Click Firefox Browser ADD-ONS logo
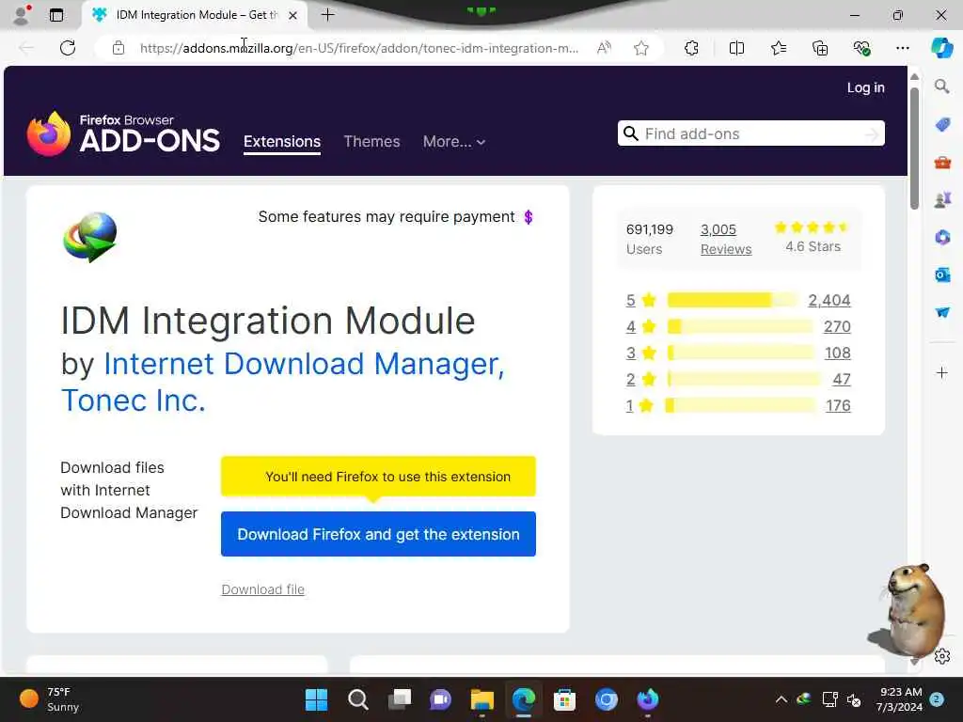 [x=123, y=133]
